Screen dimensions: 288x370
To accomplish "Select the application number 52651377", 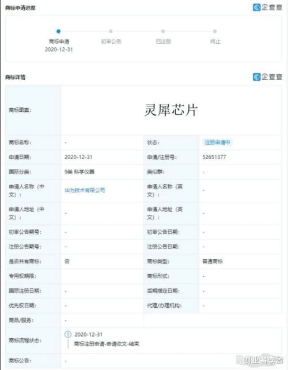I will coord(214,157).
